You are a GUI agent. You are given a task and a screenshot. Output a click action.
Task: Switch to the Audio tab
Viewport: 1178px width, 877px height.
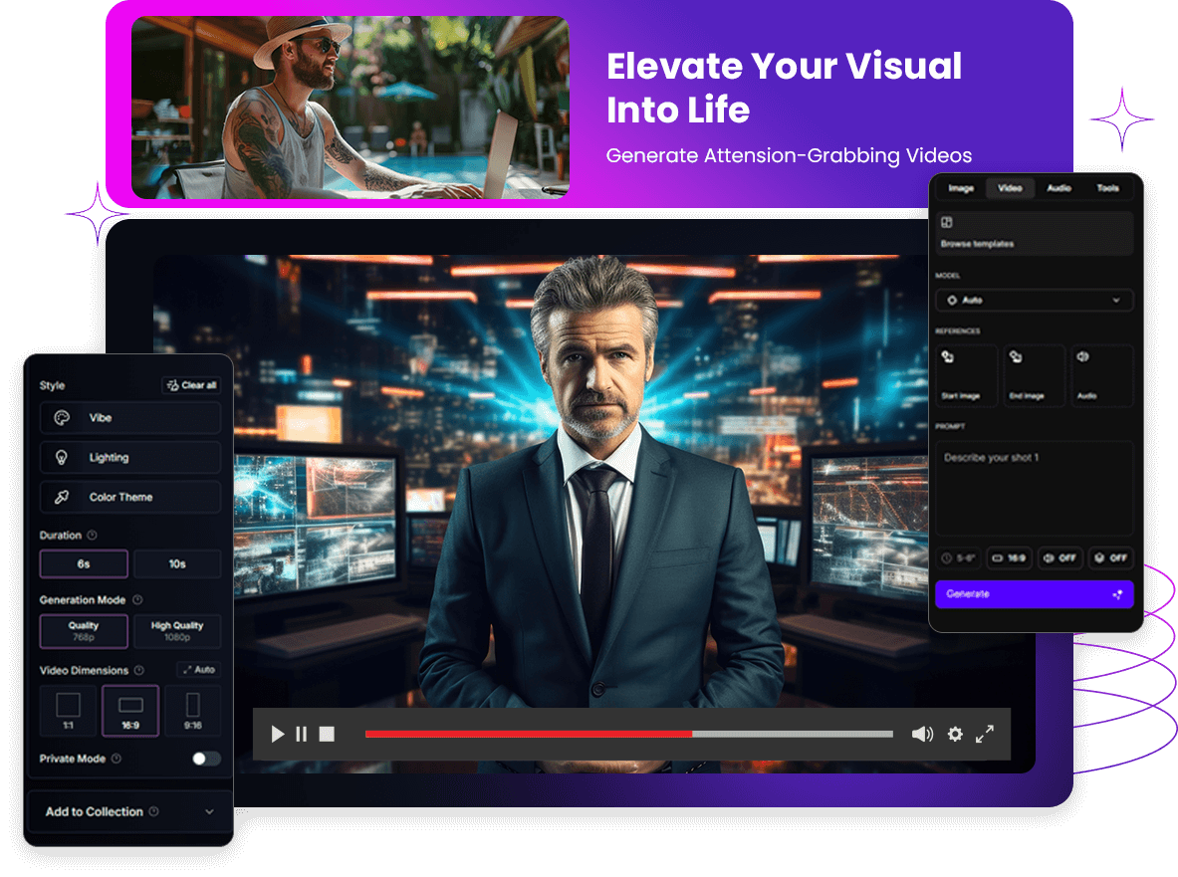(x=1059, y=188)
